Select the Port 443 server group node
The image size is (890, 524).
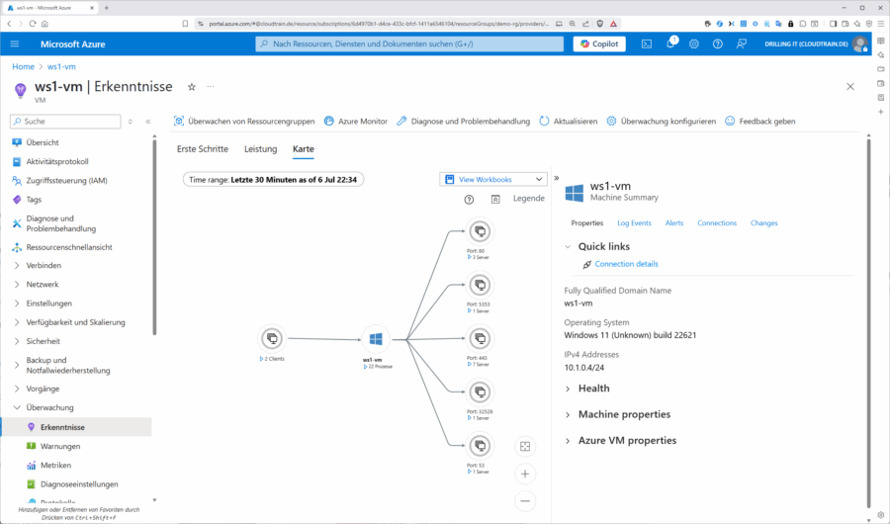tap(481, 338)
